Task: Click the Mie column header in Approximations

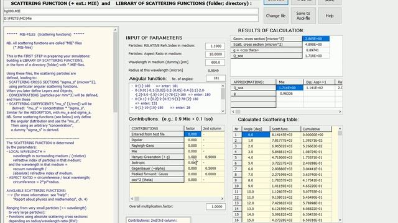Action: [290, 82]
